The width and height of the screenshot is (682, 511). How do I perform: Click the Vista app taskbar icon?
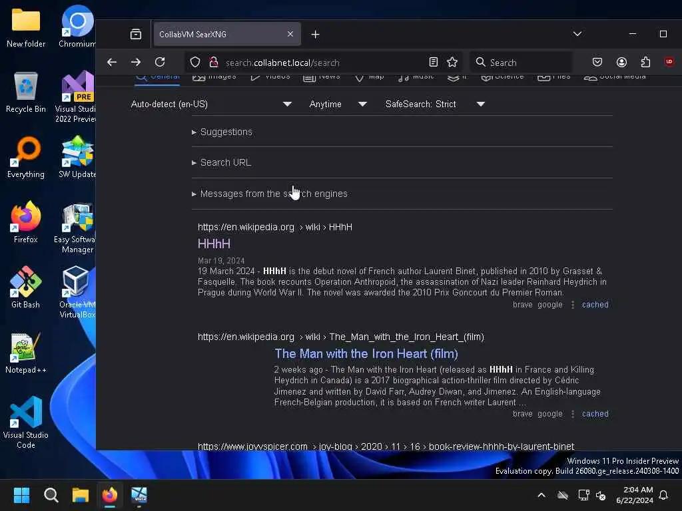click(139, 495)
